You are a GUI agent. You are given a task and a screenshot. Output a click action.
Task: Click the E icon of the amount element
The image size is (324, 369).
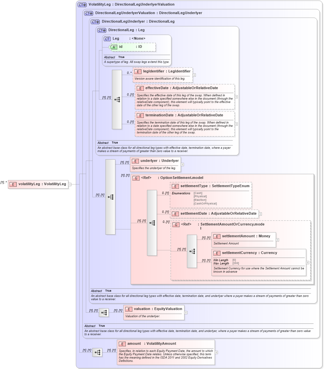[x=123, y=344]
